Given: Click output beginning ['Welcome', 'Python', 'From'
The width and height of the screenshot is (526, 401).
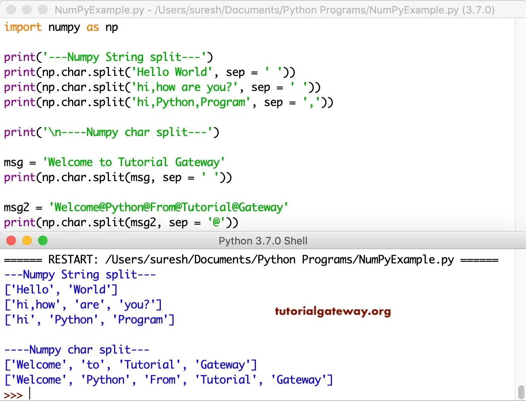Looking at the screenshot, I should click(169, 380).
